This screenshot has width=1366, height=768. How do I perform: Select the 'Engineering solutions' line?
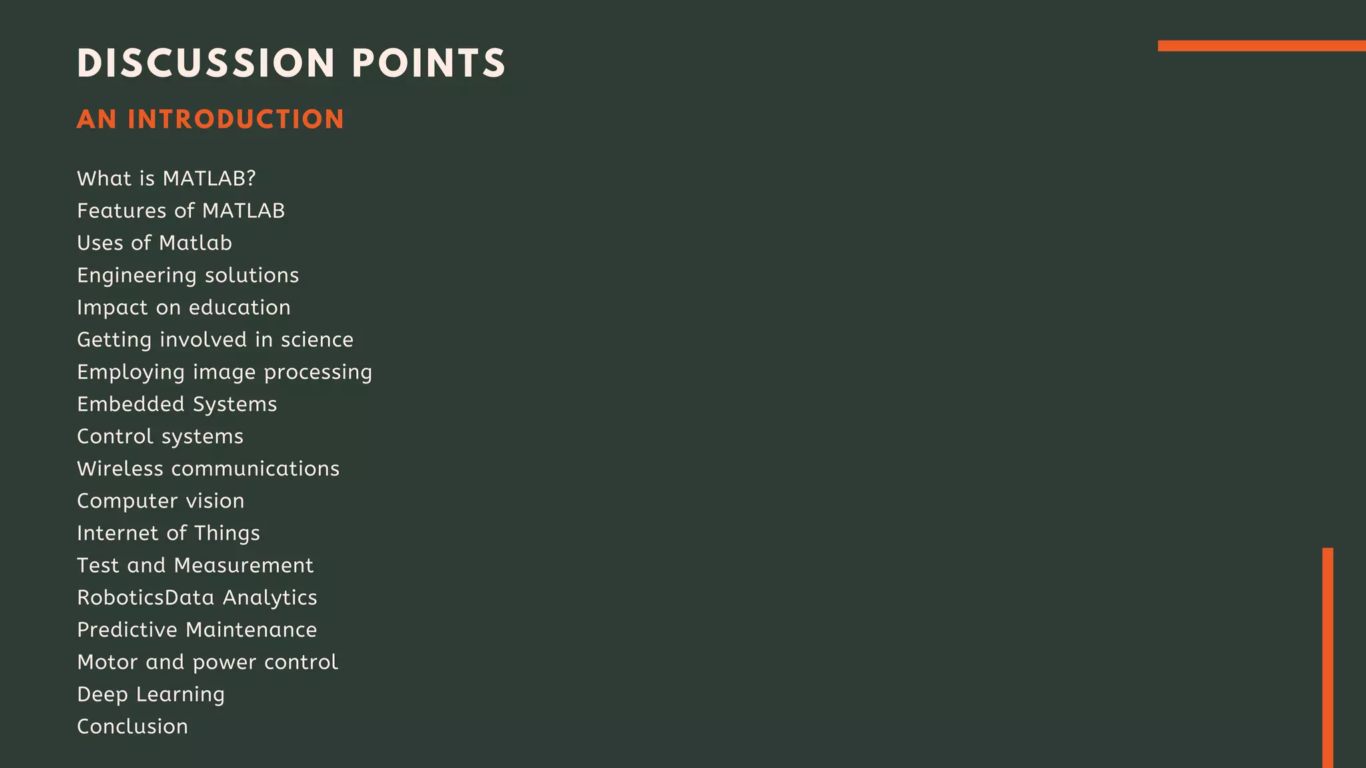tap(188, 275)
